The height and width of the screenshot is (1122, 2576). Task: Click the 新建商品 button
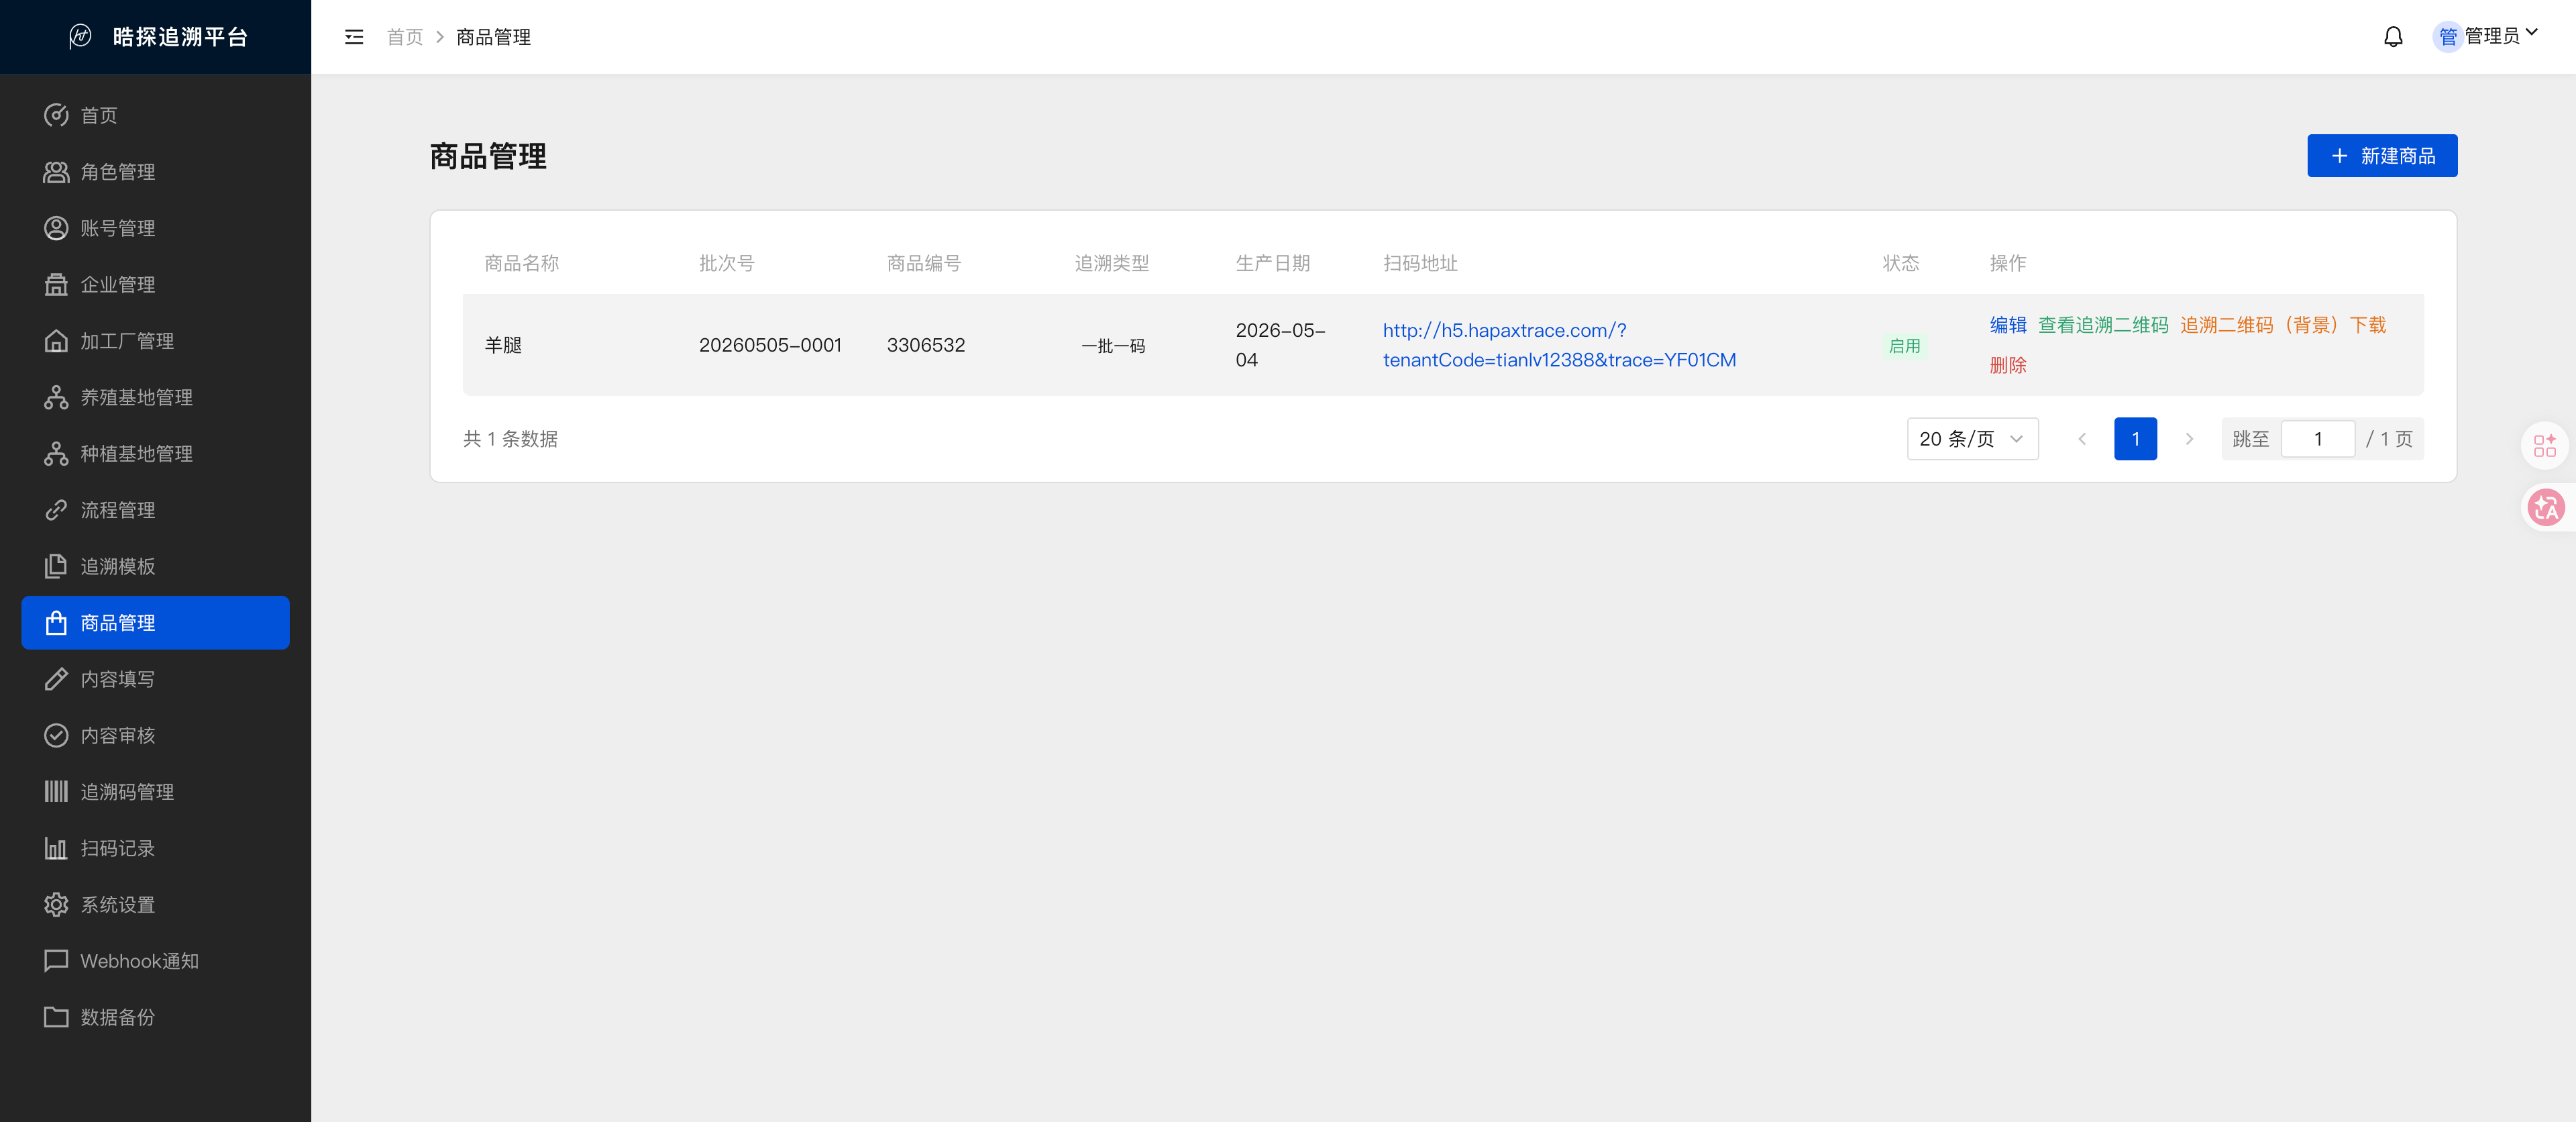2382,156
